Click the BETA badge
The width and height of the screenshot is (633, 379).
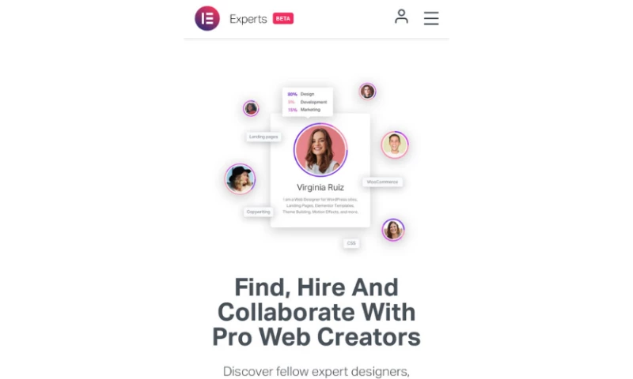pos(283,18)
